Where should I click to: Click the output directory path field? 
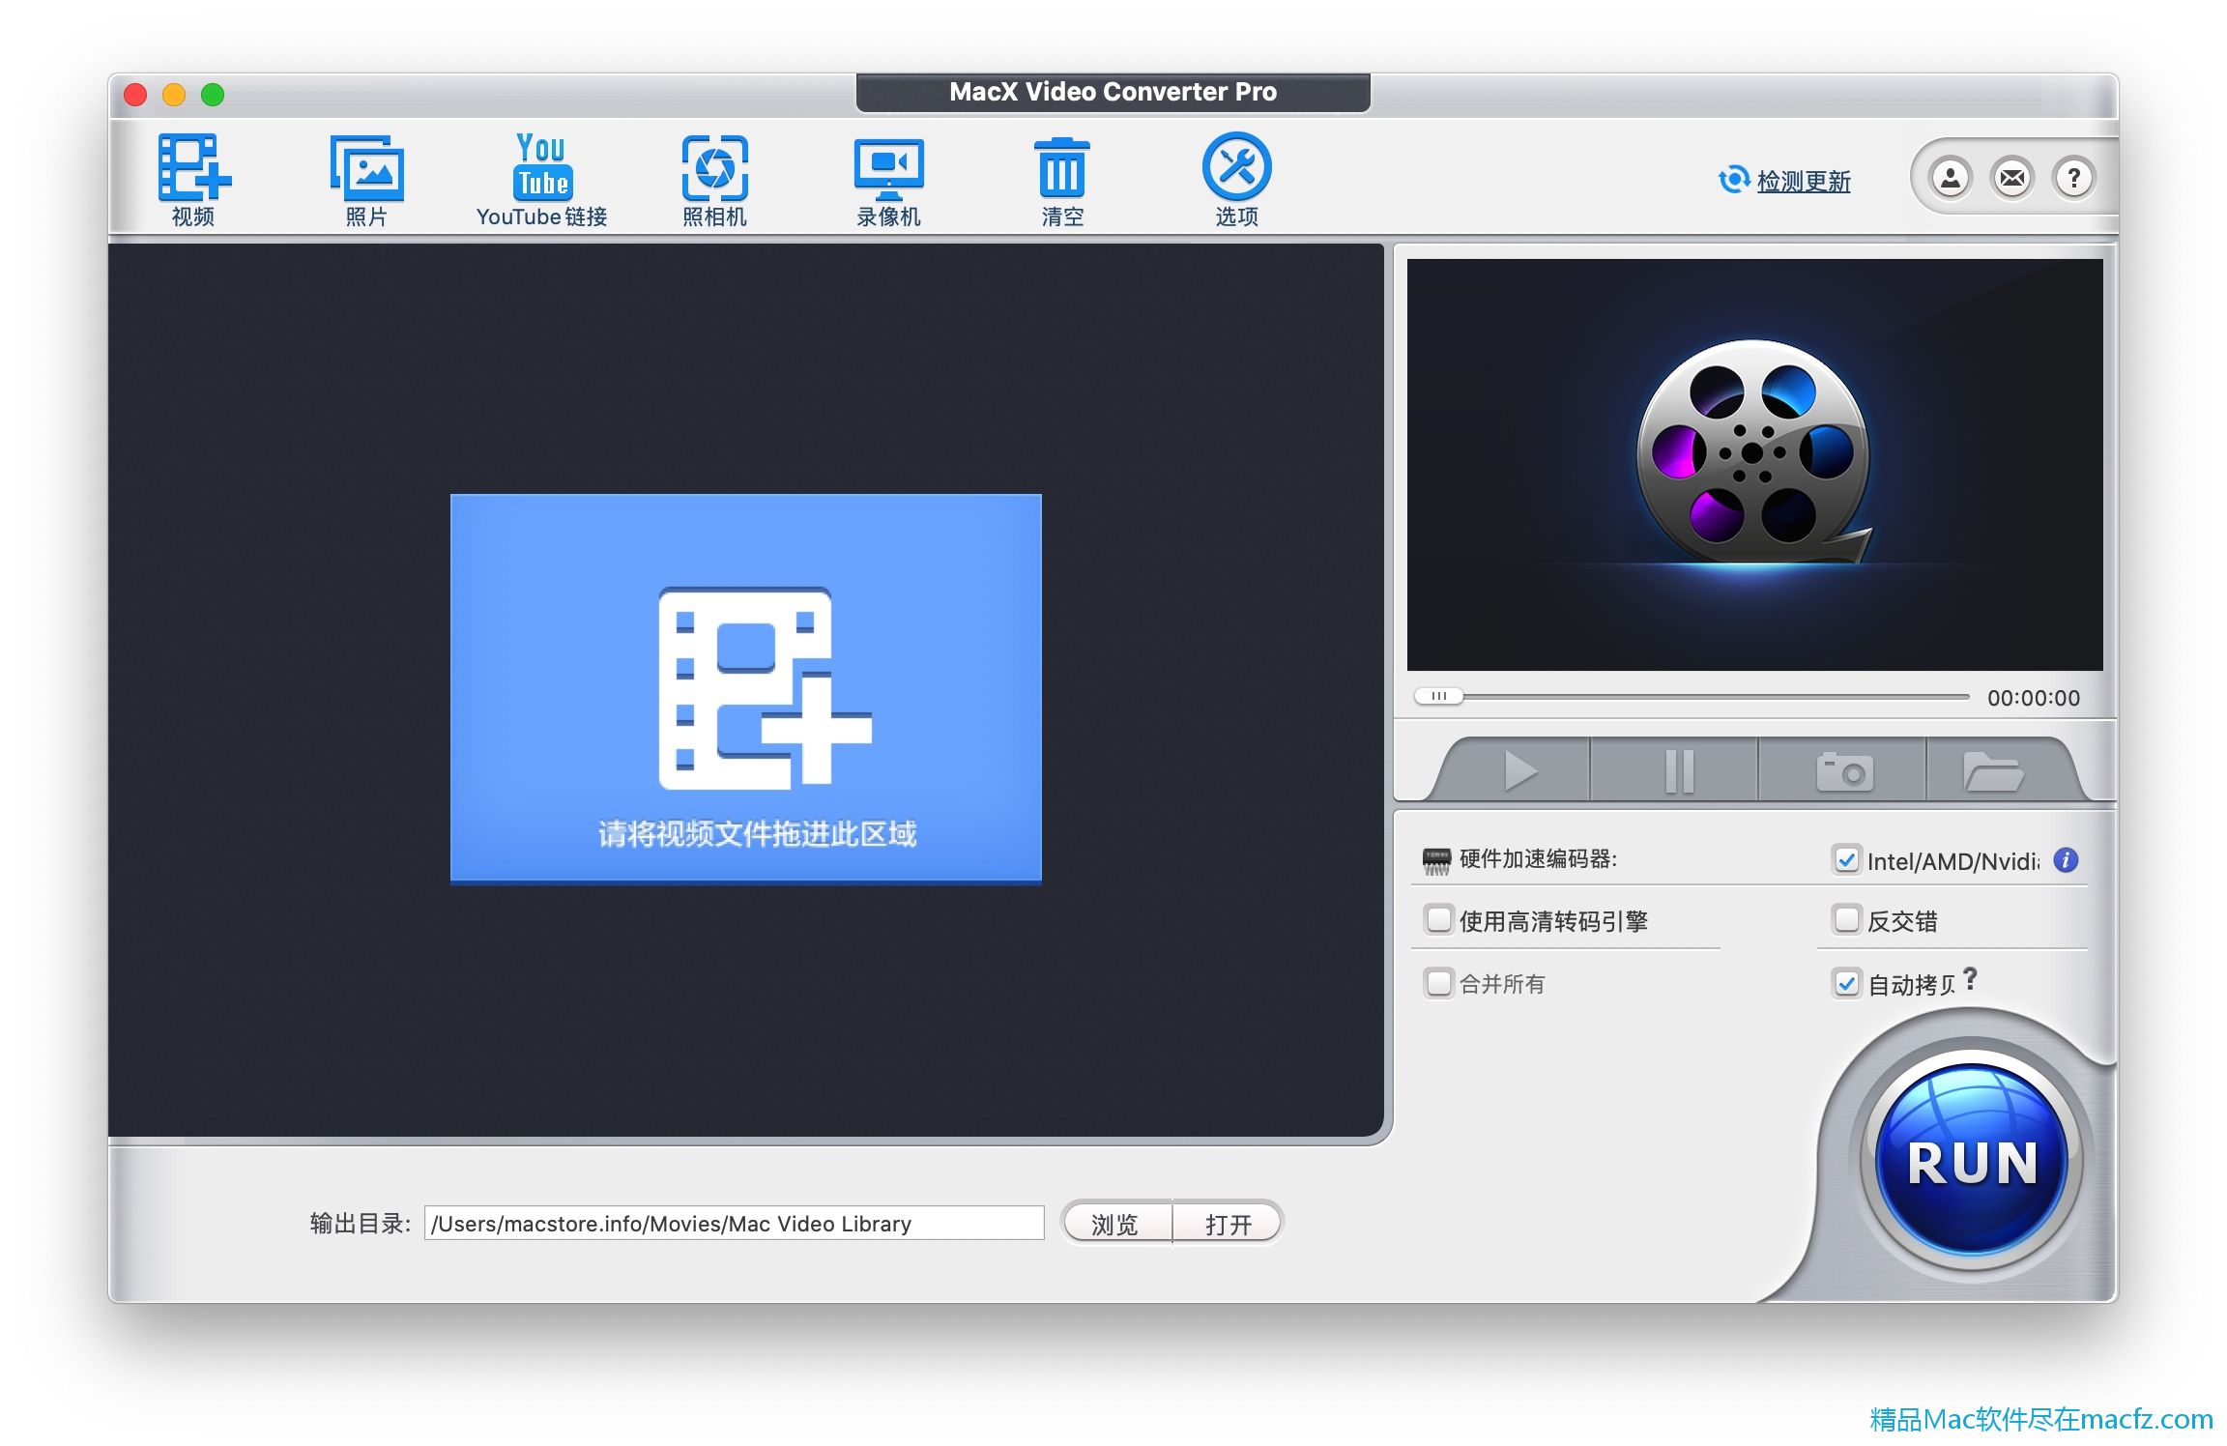tap(735, 1223)
